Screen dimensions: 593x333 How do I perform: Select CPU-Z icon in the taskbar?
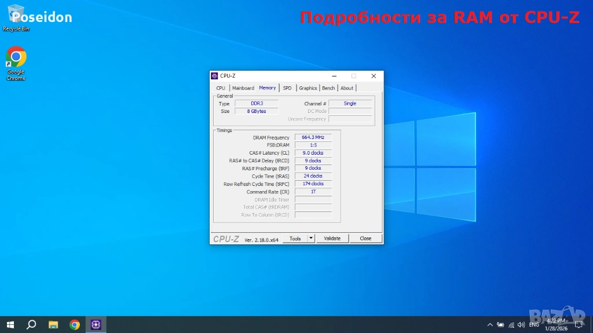pos(96,324)
